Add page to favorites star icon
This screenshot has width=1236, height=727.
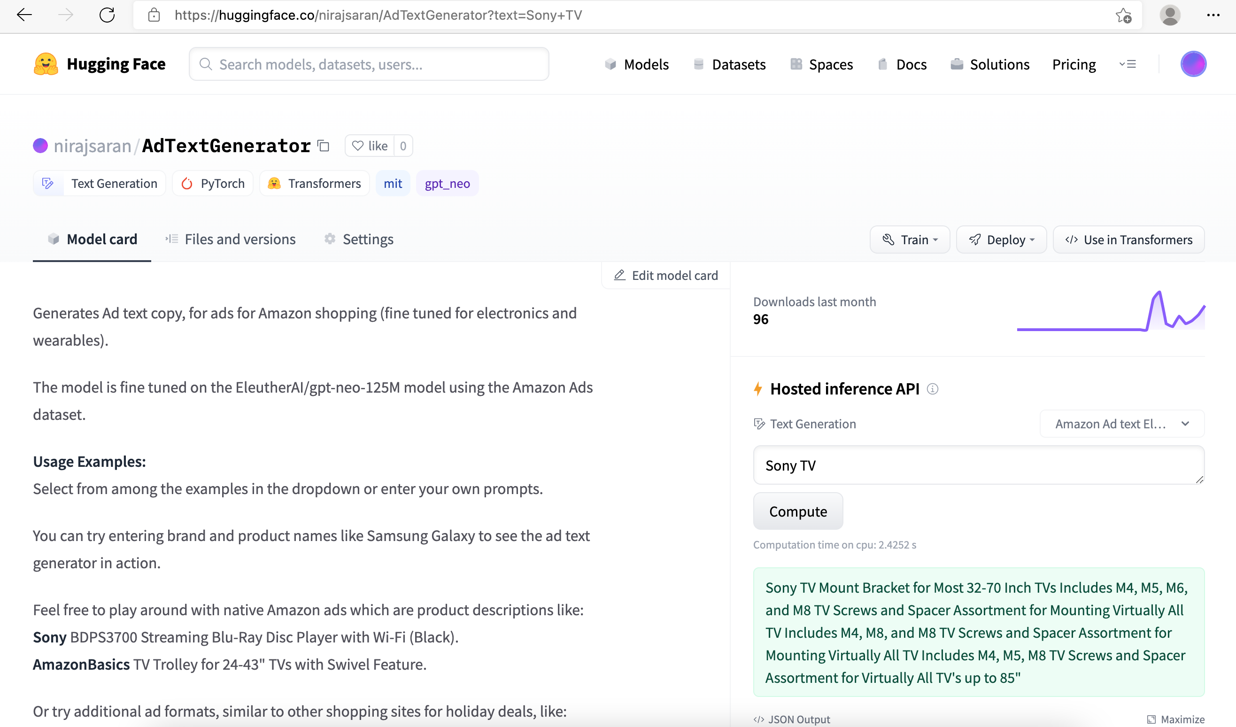coord(1124,15)
